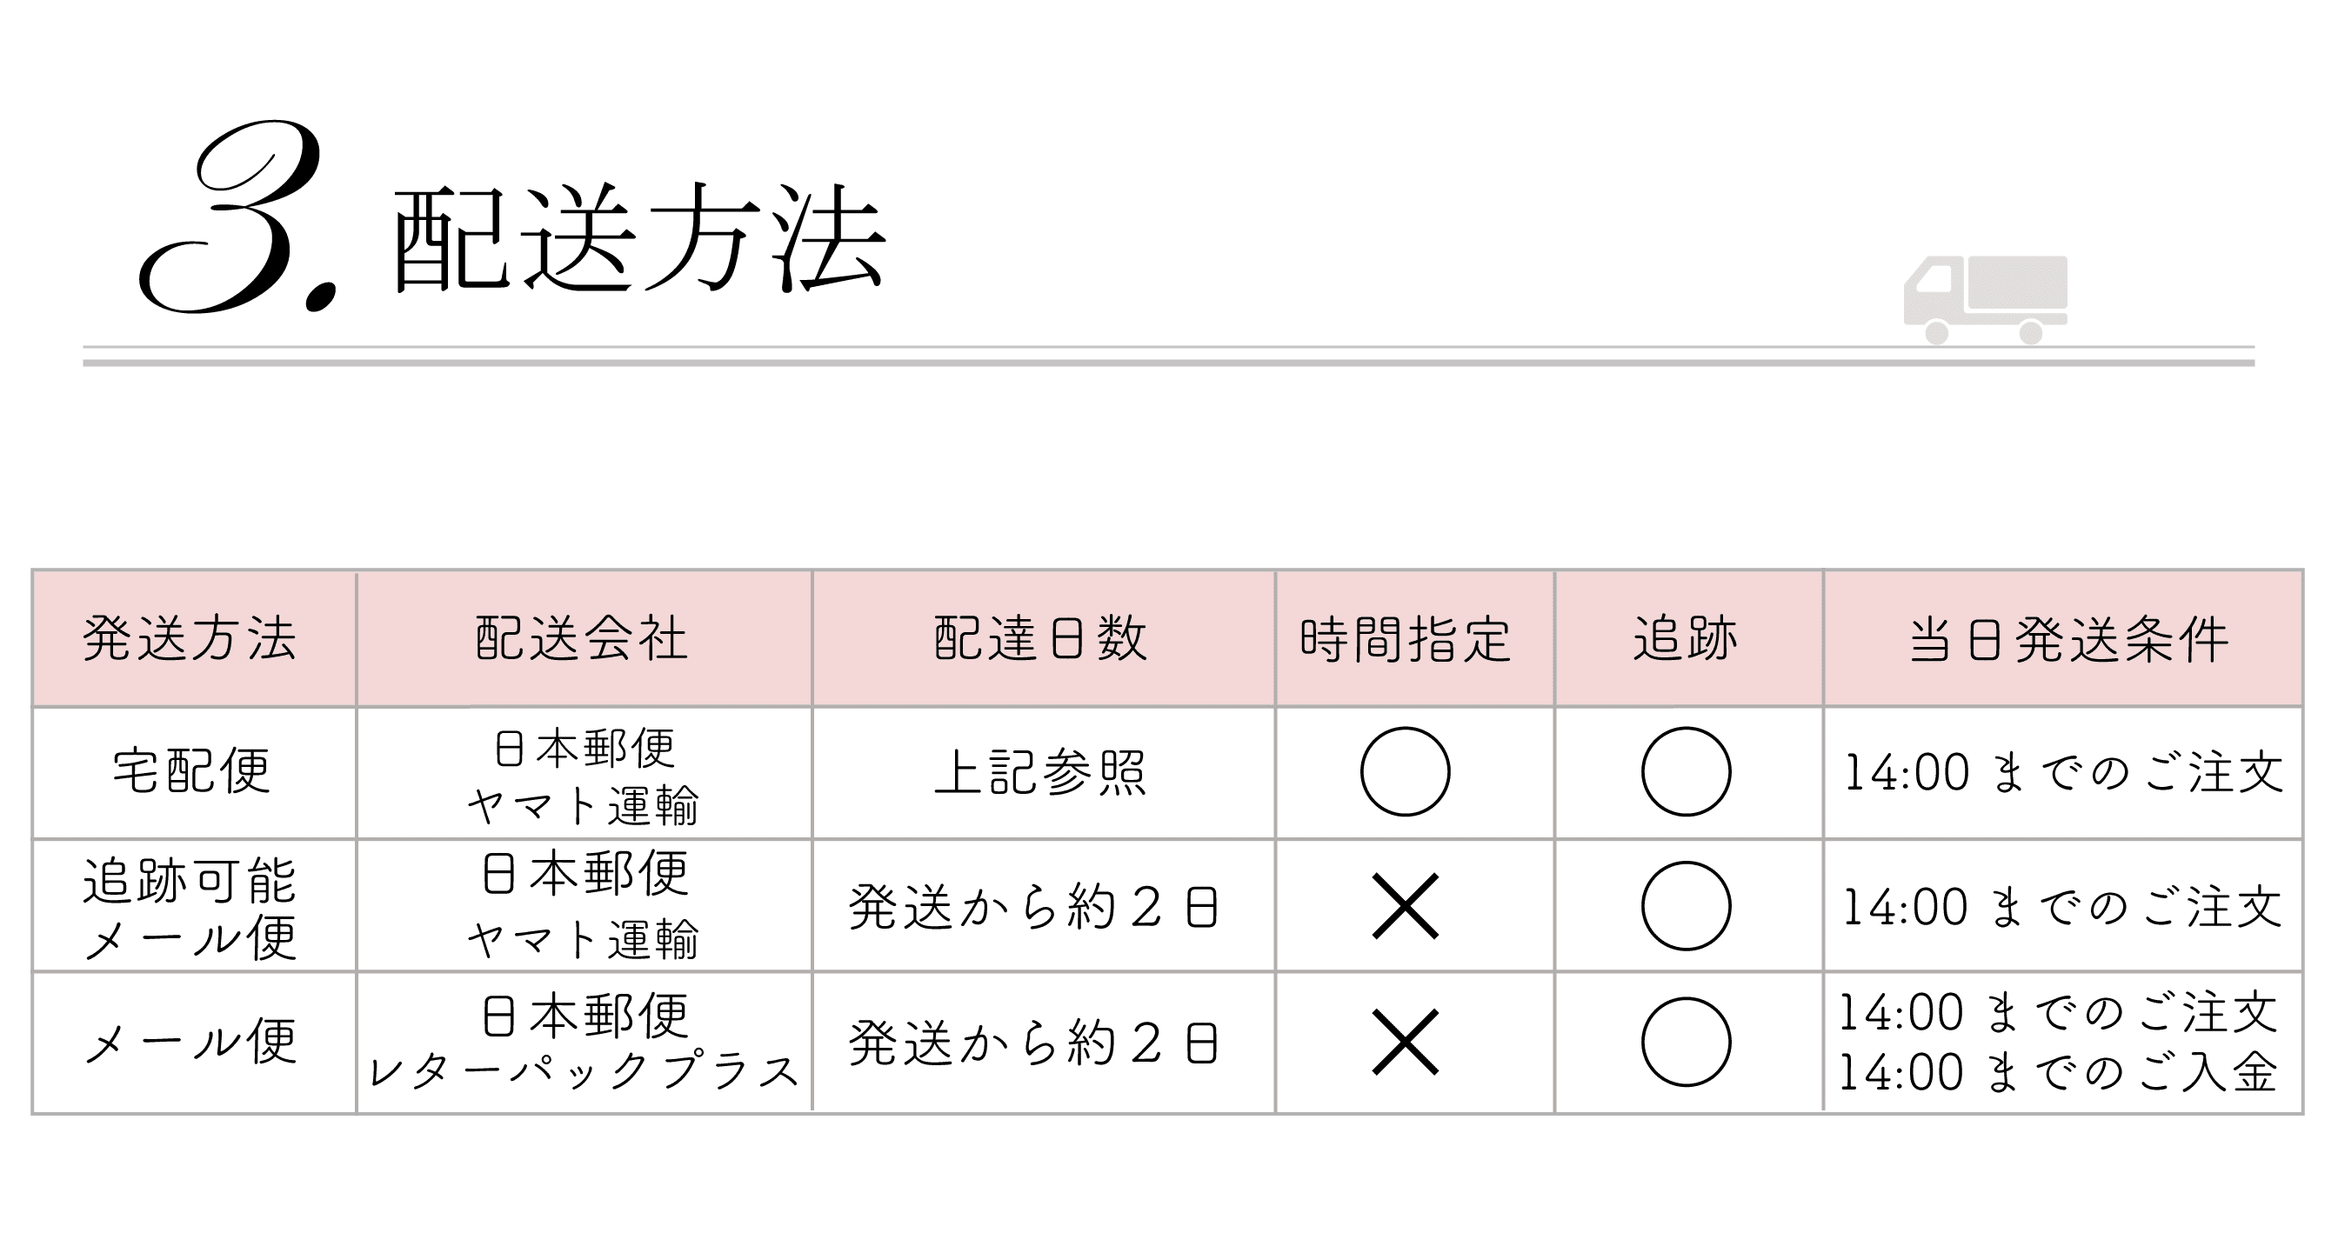Click the gray delivery truck icon
This screenshot has height=1253, width=2338.
[1985, 298]
